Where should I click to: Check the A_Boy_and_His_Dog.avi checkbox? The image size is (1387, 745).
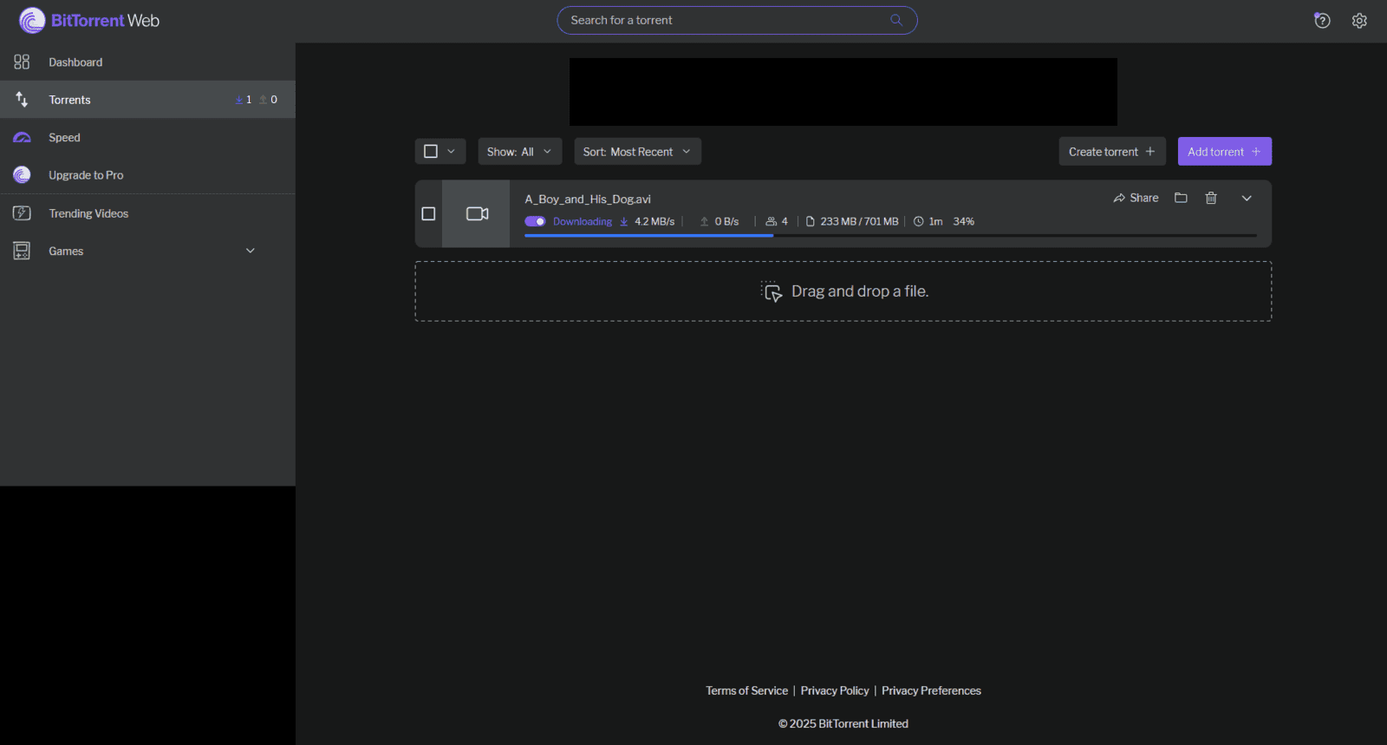coord(428,213)
